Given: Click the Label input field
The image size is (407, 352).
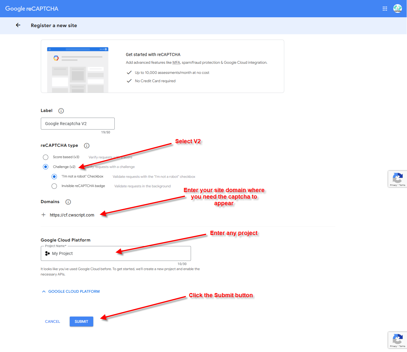Looking at the screenshot, I should click(x=78, y=124).
